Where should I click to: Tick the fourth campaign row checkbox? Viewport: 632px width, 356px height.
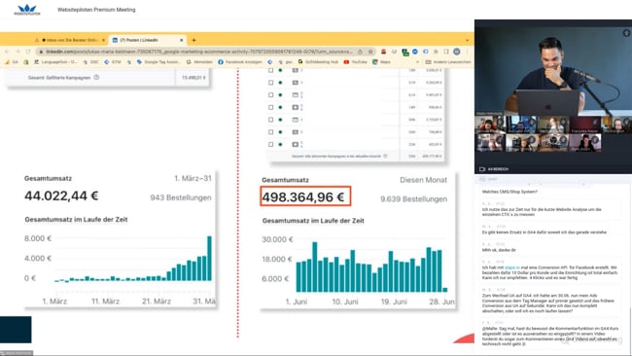point(271,107)
